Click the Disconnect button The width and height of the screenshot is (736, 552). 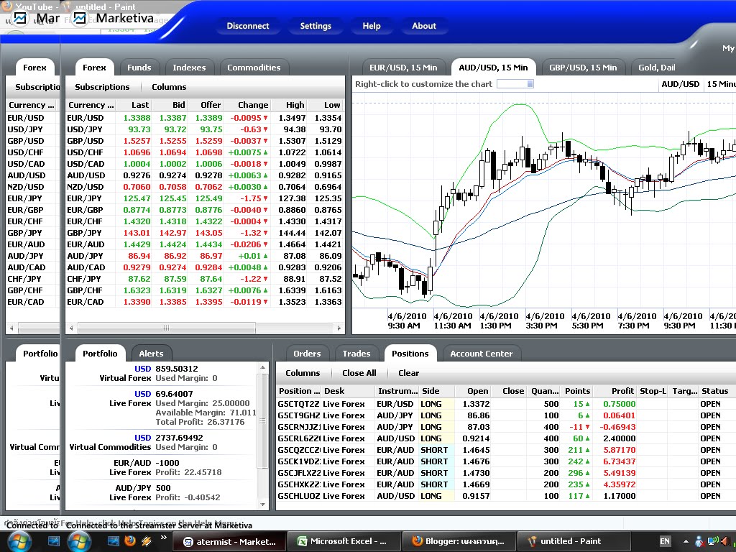(x=248, y=26)
